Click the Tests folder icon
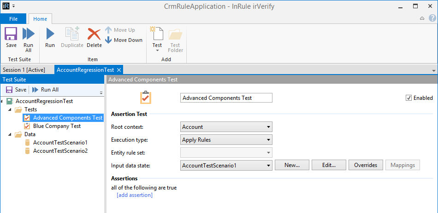The image size is (438, 213). coord(18,109)
